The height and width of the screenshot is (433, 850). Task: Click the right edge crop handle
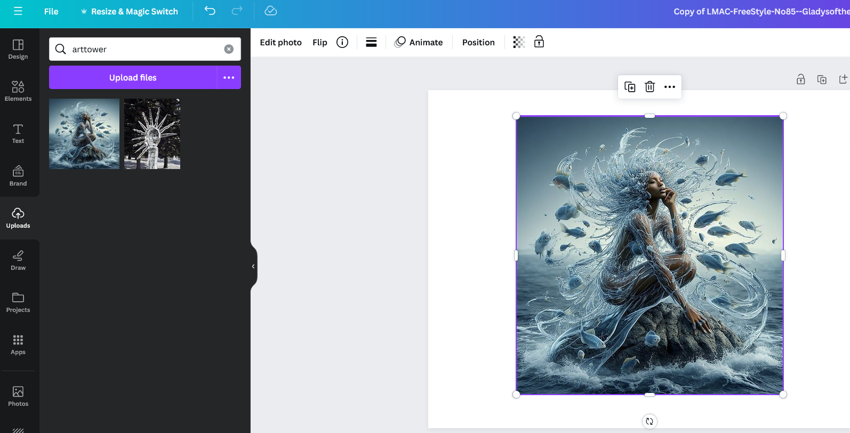point(783,255)
